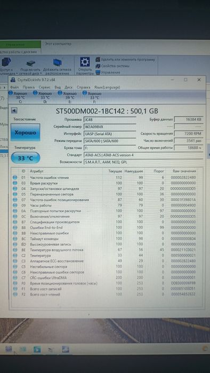
Task: Click Подключить сетевой диск icon in Explorer
Action: 30,63
